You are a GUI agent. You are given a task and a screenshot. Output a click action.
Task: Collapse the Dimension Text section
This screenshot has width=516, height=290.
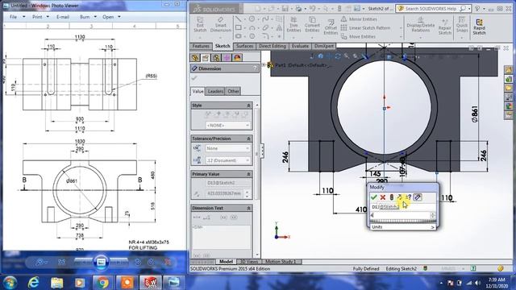pos(248,208)
